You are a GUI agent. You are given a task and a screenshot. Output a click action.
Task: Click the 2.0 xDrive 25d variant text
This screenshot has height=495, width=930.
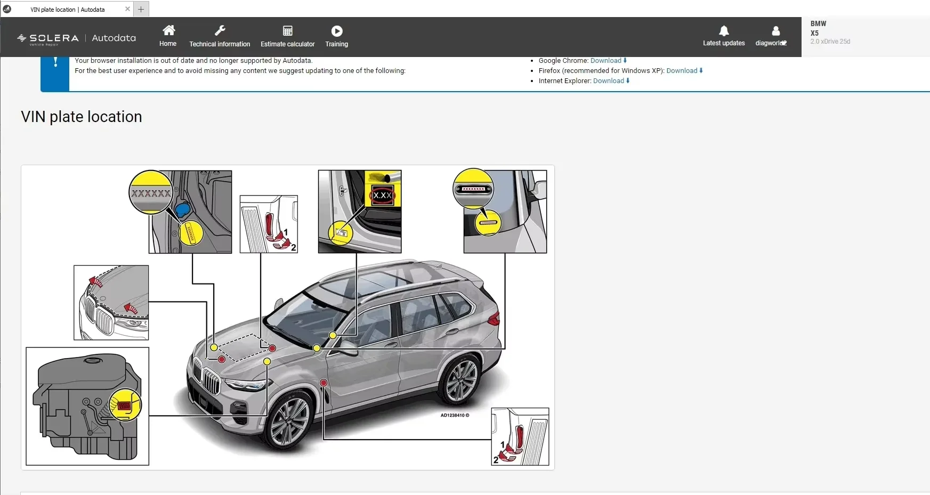tap(830, 41)
